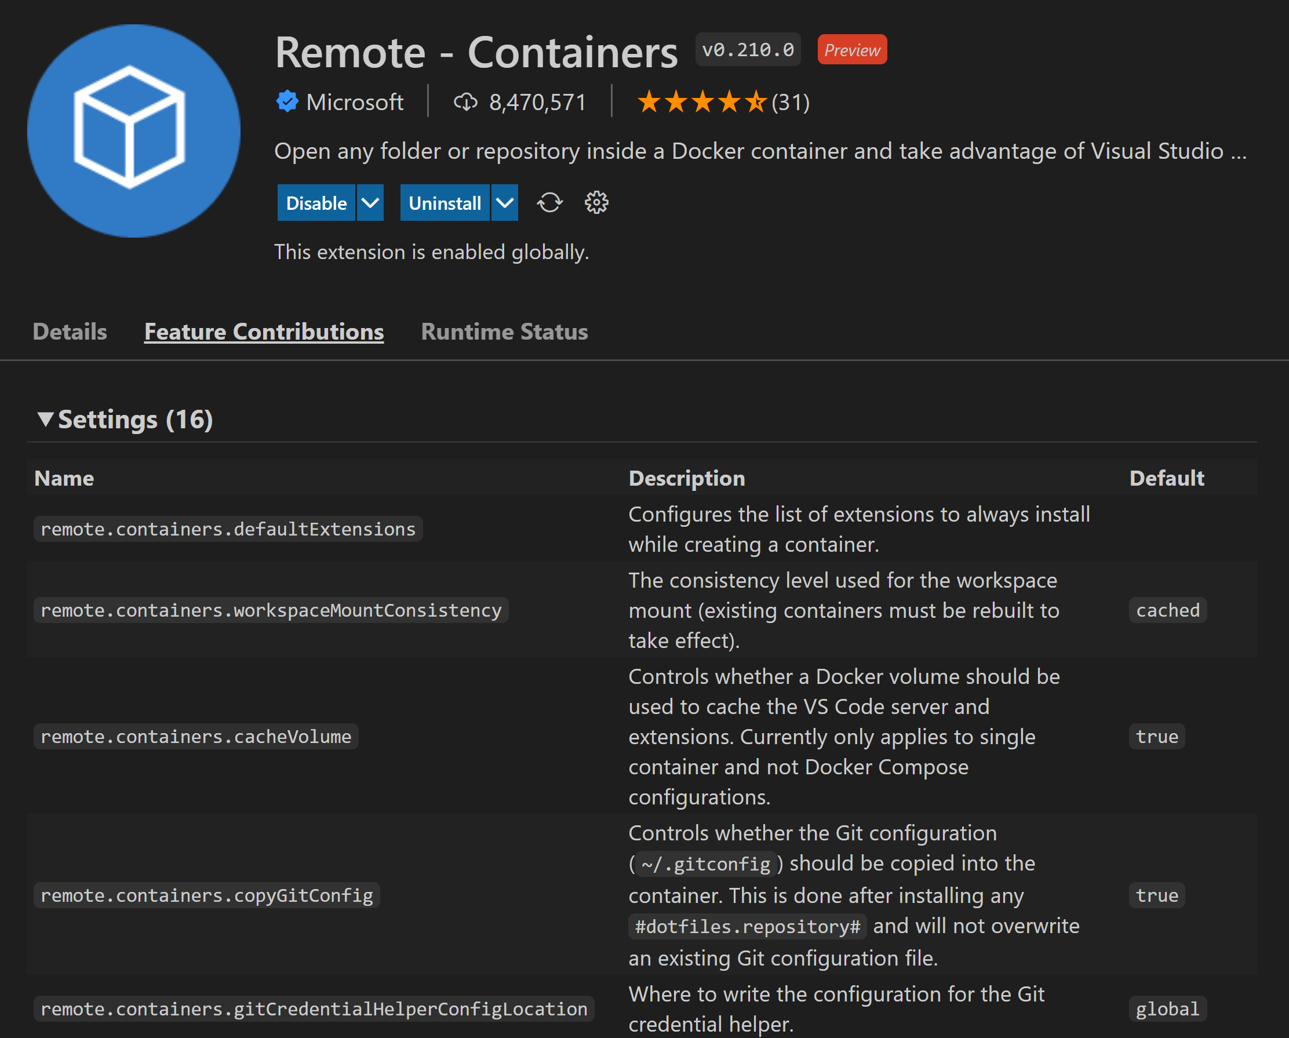Click the Uninstall button

pyautogui.click(x=445, y=203)
